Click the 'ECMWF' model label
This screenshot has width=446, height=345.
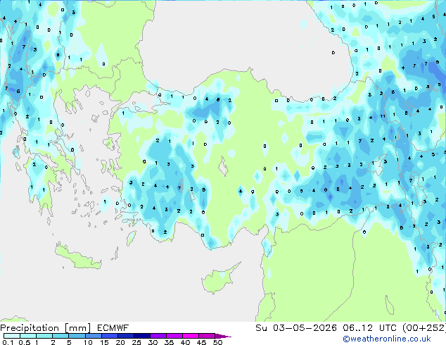[113, 328]
